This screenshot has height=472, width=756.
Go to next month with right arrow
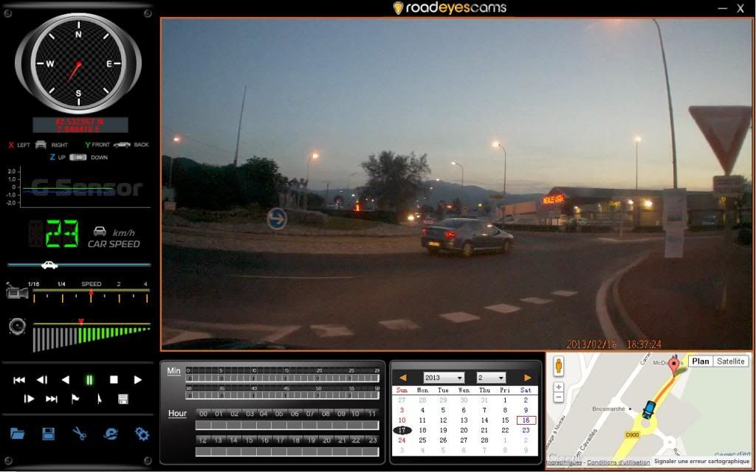coord(527,378)
